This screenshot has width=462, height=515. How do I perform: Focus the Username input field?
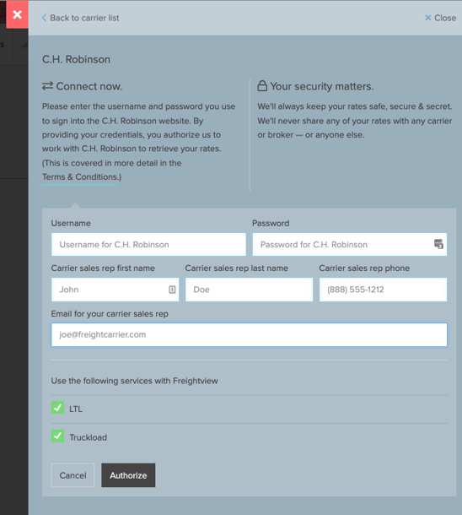pos(148,244)
